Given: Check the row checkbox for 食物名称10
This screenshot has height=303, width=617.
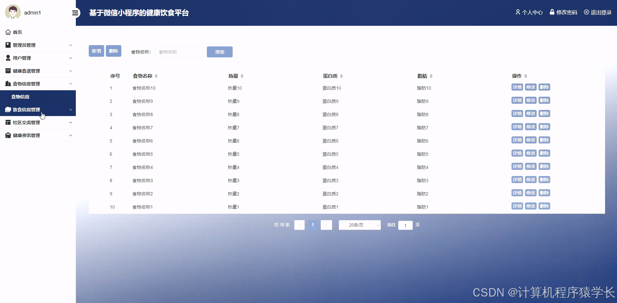Looking at the screenshot, I should pos(94,88).
